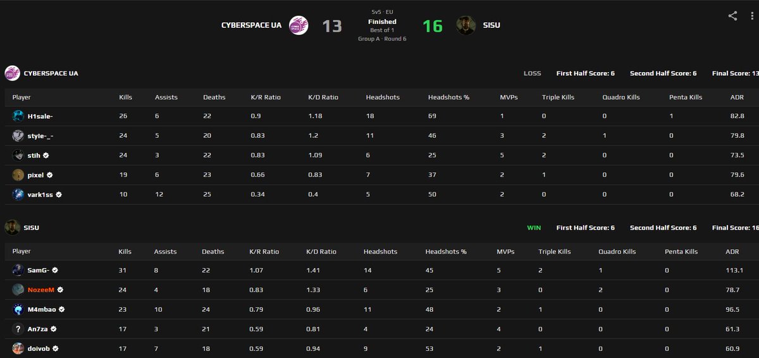This screenshot has width=759, height=358.
Task: Open SamG- player profile link
Action: [x=39, y=270]
